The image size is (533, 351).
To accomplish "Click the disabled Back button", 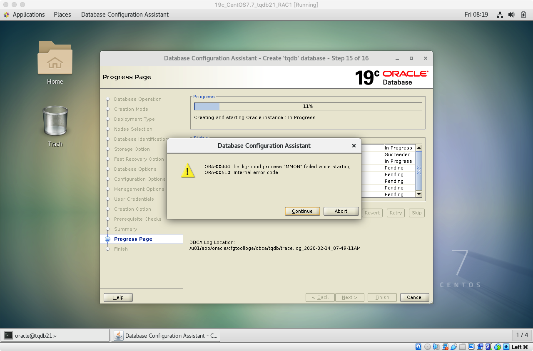I will coord(320,297).
